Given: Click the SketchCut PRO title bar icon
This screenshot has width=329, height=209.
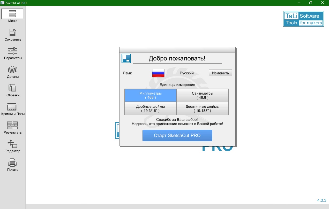Looking at the screenshot, I should pos(3,3).
